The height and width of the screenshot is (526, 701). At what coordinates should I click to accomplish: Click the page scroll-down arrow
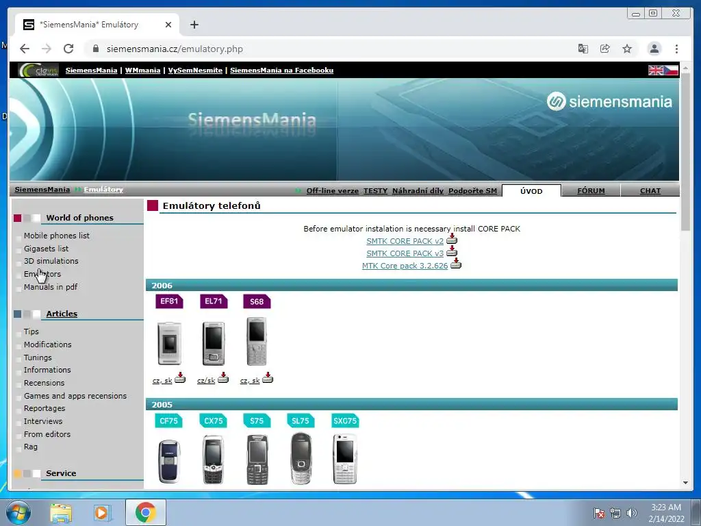[686, 483]
